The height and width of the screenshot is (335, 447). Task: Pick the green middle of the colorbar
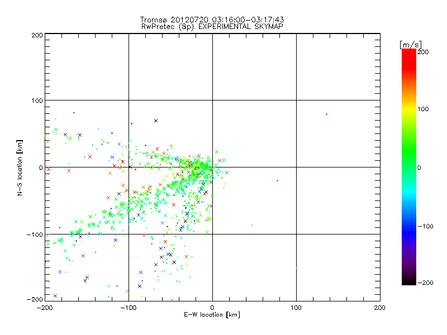[408, 167]
